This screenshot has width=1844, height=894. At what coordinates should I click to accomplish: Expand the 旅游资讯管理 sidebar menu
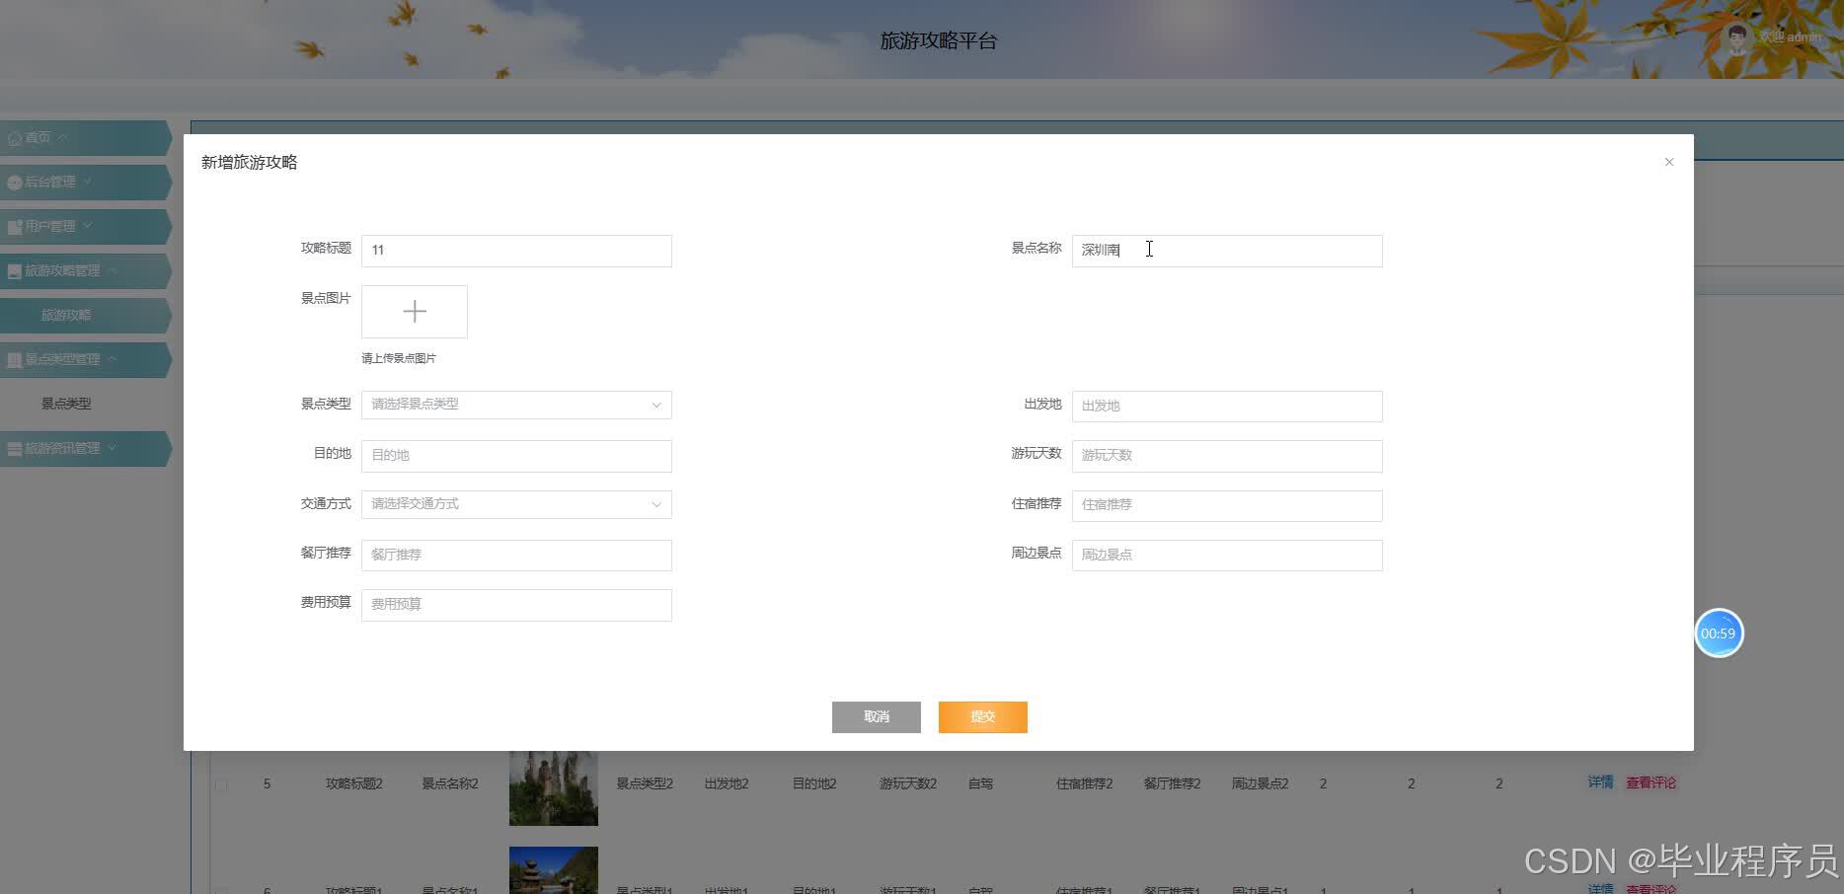click(85, 449)
